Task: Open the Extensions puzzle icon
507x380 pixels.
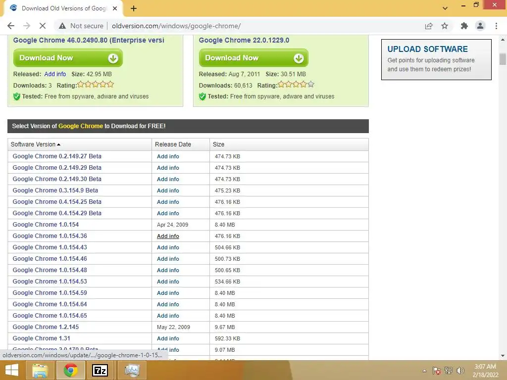Action: pos(464,26)
